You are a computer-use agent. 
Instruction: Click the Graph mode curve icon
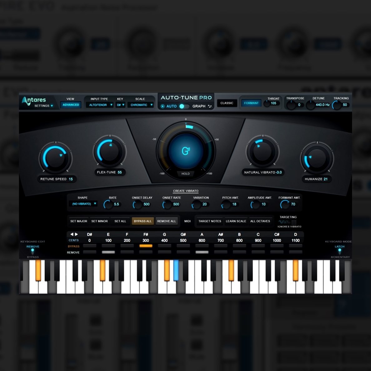coord(210,106)
